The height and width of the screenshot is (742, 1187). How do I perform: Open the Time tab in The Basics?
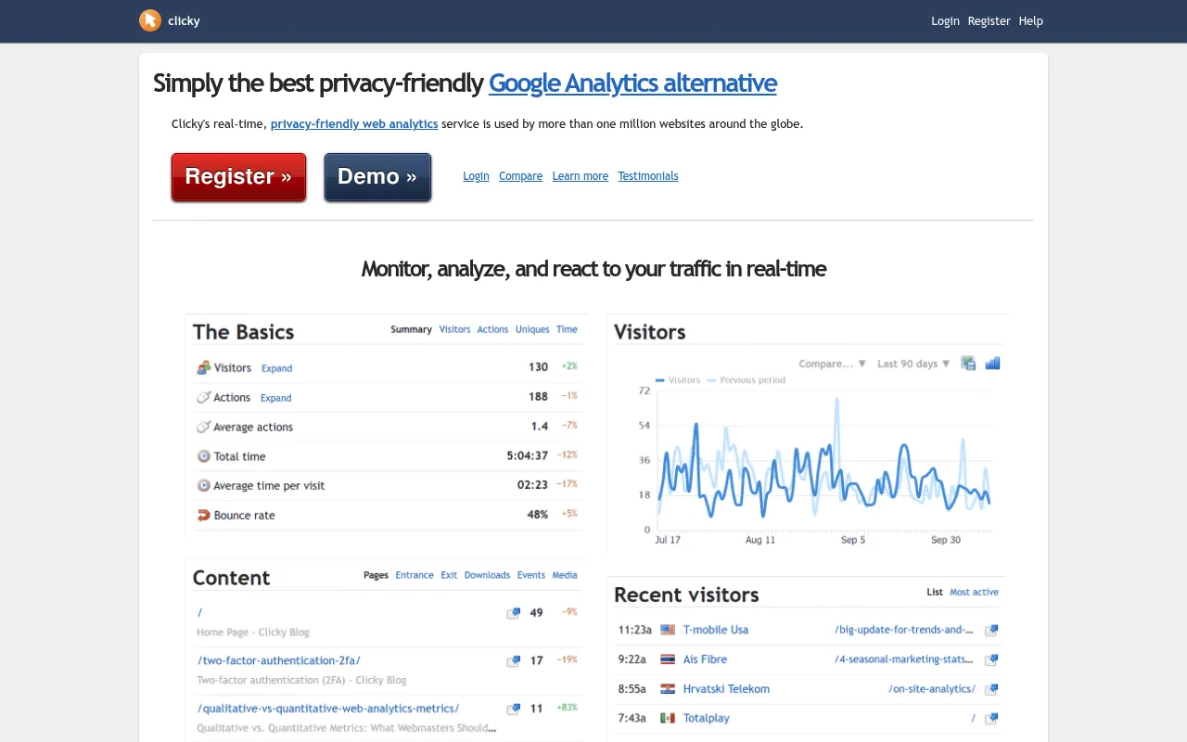pyautogui.click(x=567, y=329)
